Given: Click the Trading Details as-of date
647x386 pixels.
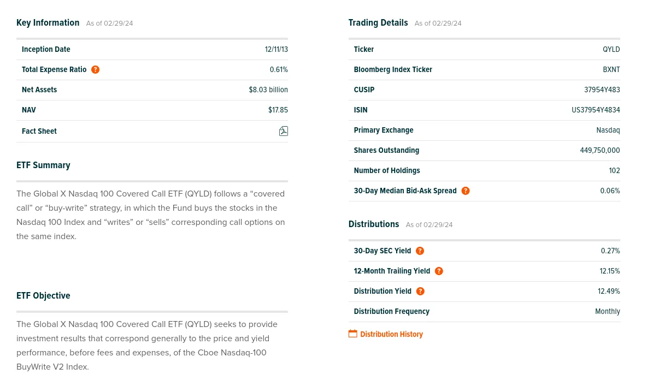Looking at the screenshot, I should point(438,23).
